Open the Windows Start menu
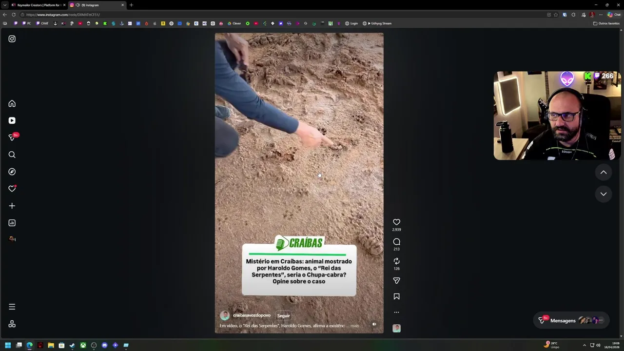The width and height of the screenshot is (624, 351). coord(8,345)
